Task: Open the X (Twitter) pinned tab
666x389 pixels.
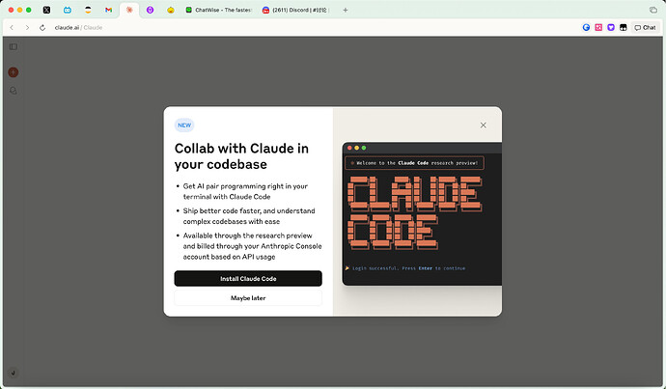Action: click(46, 10)
